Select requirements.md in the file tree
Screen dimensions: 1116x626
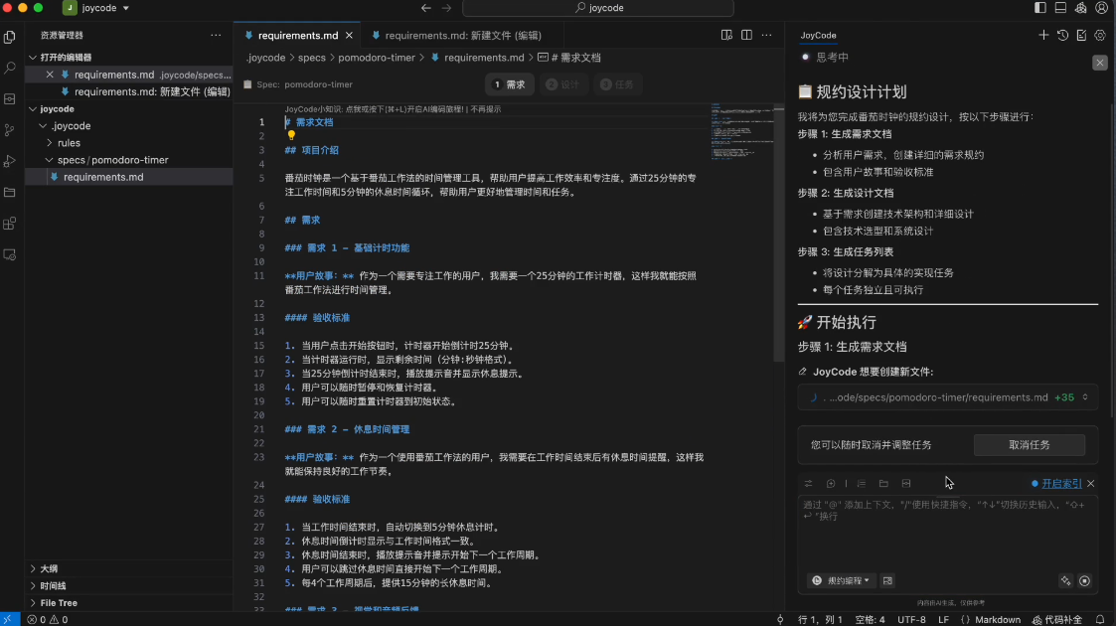click(x=103, y=177)
